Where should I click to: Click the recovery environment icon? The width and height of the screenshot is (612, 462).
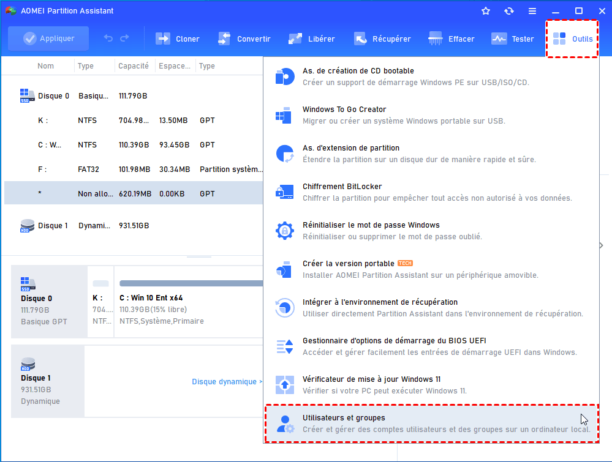(284, 308)
